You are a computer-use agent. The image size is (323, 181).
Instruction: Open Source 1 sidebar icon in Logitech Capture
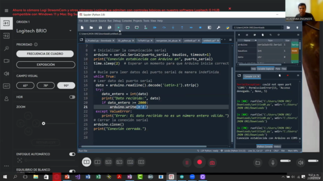(x=7, y=23)
